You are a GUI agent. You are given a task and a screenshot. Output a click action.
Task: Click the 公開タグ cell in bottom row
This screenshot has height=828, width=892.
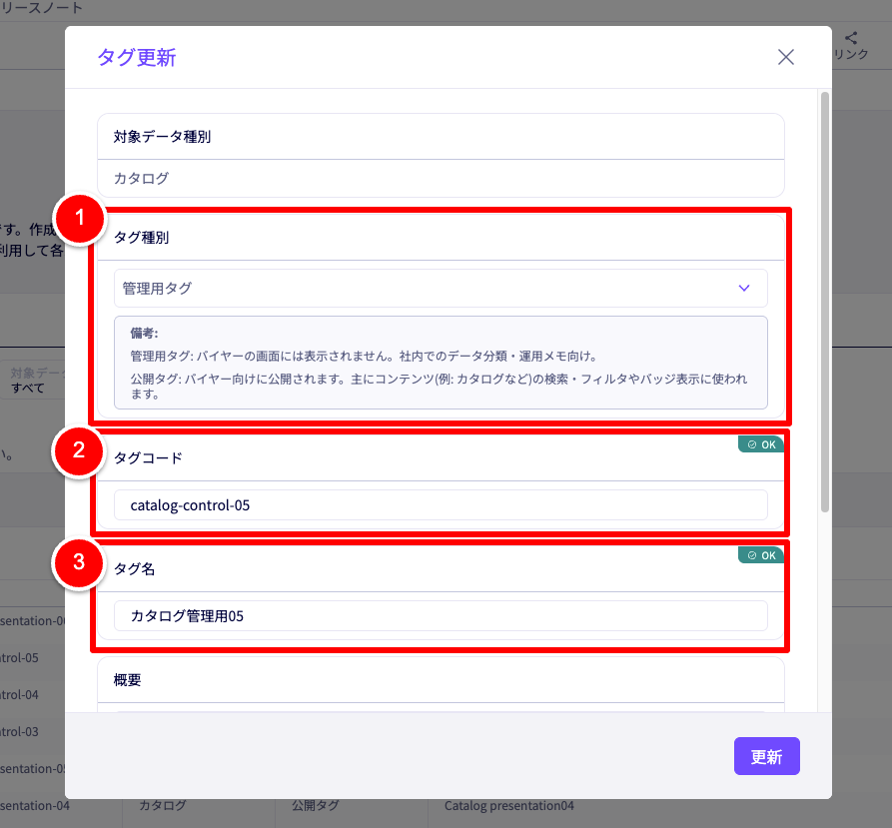[315, 805]
